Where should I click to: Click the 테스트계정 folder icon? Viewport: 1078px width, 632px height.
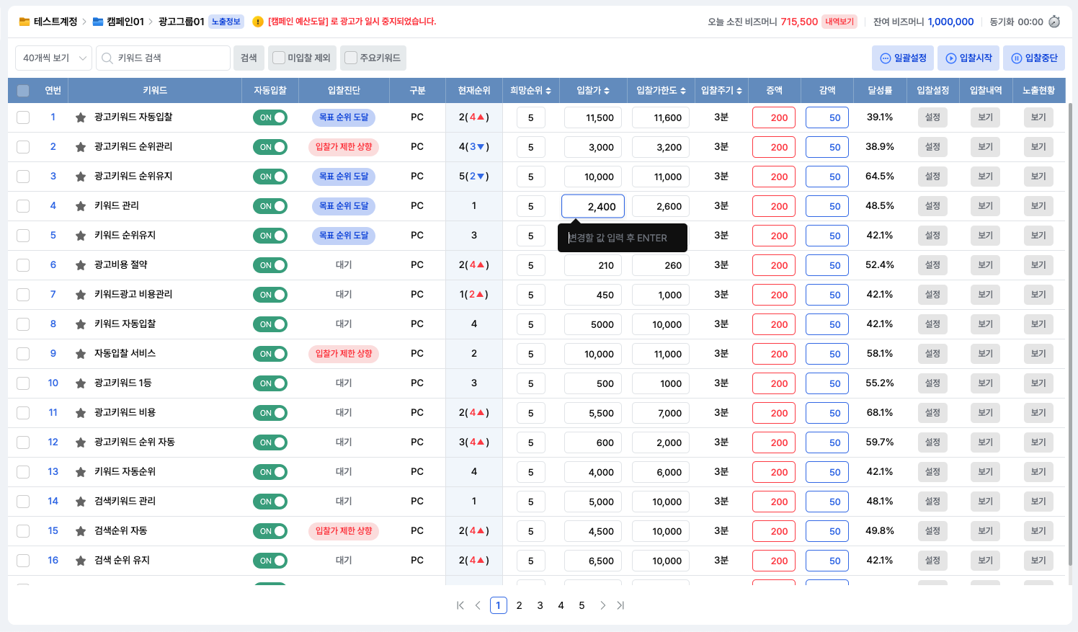(x=24, y=22)
